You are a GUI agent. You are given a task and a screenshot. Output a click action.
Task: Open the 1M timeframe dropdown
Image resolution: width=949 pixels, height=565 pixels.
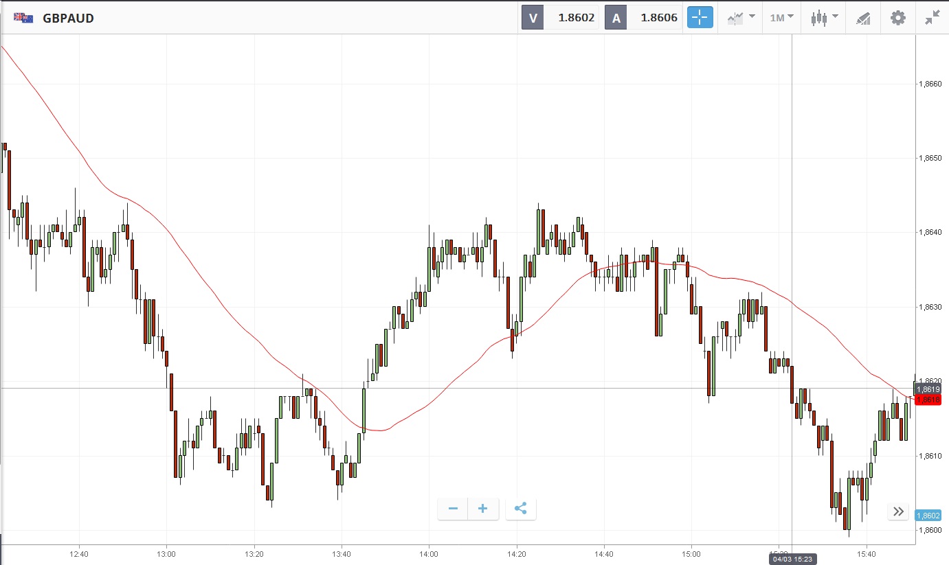tap(781, 18)
